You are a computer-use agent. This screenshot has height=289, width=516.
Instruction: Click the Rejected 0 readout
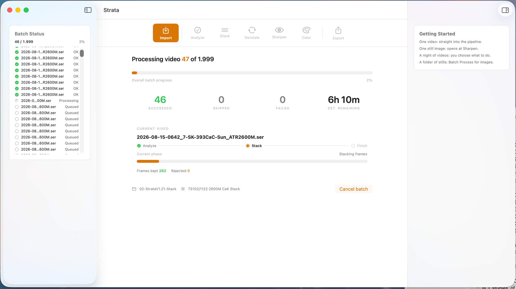tap(180, 171)
